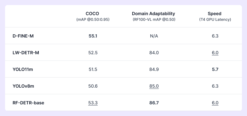Click the N/A domain adaptability cell

[x=154, y=36]
